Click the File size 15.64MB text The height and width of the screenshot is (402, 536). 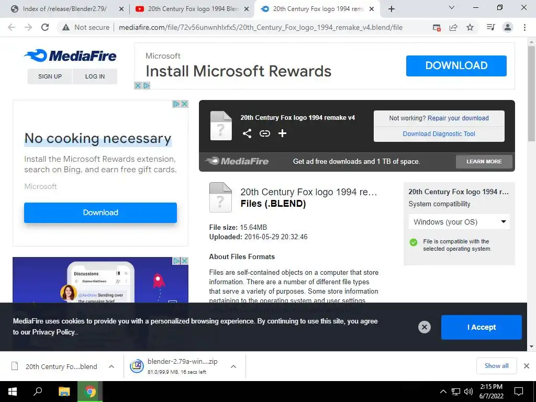pos(238,227)
